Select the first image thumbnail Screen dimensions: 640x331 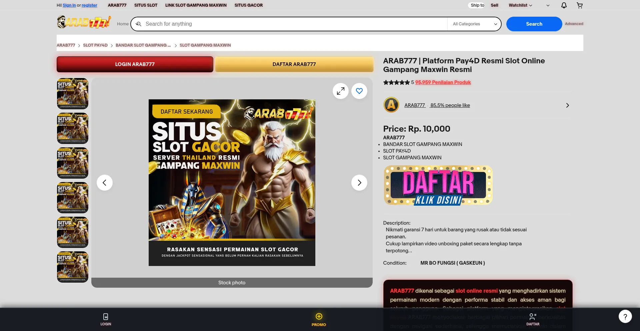click(x=73, y=94)
